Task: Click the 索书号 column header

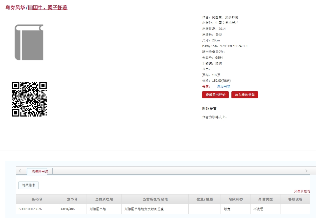Action: 72,199
